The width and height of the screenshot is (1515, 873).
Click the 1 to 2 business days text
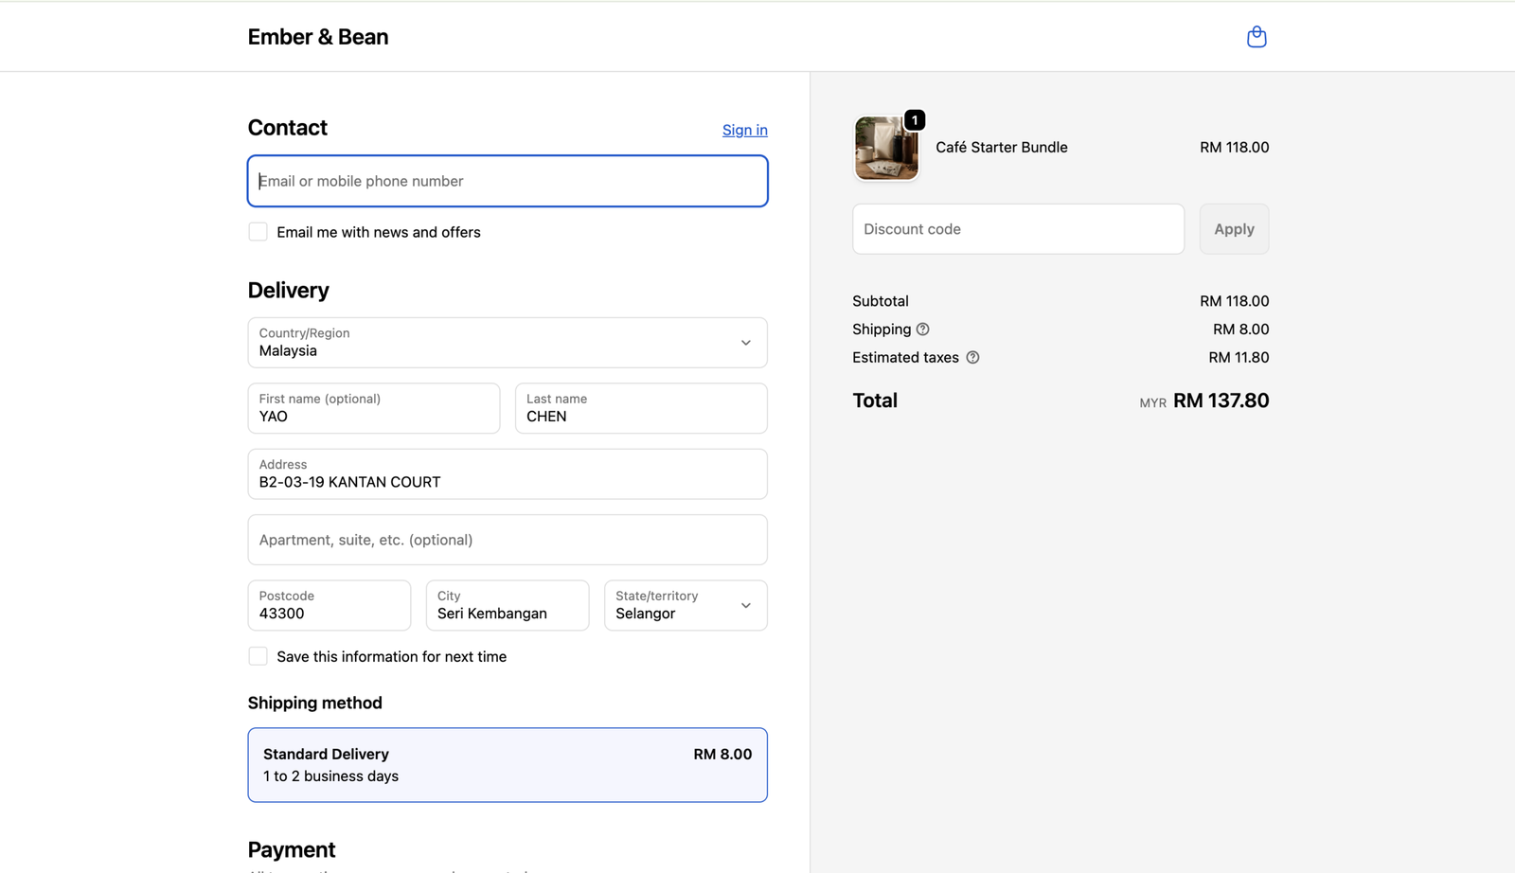click(330, 776)
